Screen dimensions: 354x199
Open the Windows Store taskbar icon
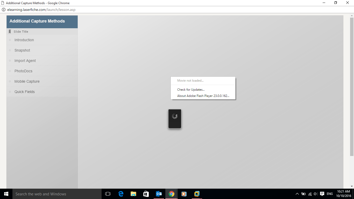(x=146, y=194)
